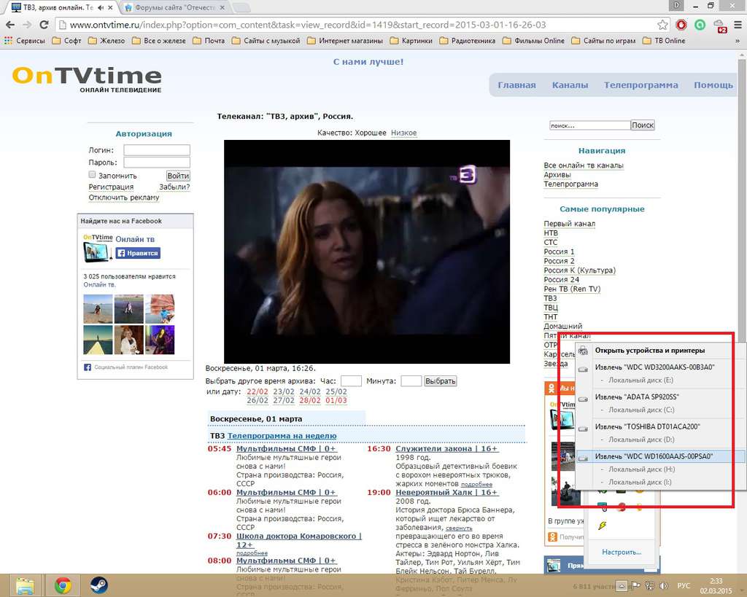This screenshot has width=747, height=597.
Task: Open the Телепрограмма на неделю link
Action: point(282,436)
